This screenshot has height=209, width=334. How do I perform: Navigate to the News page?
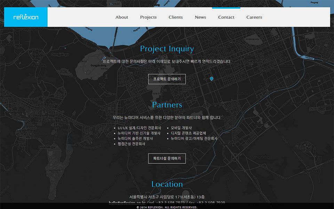click(200, 17)
